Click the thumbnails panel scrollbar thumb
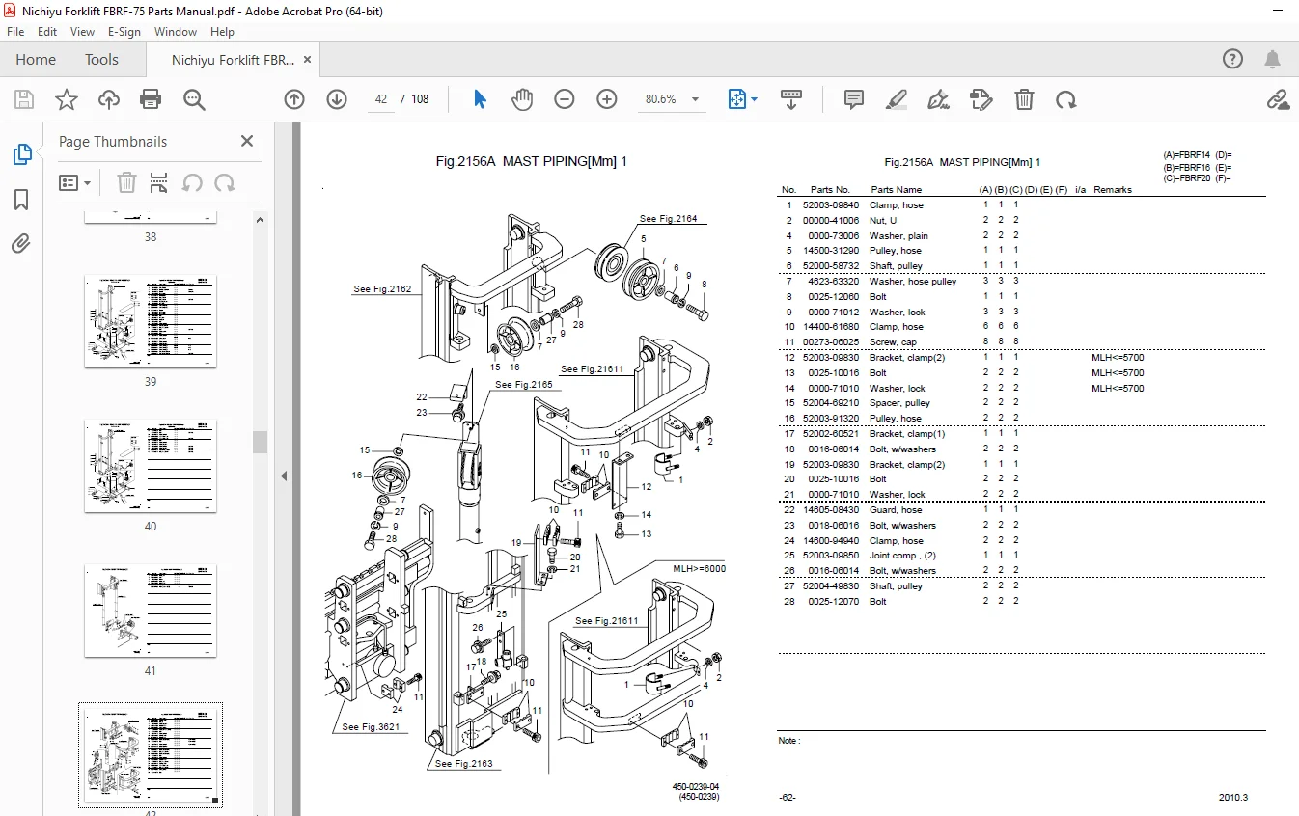This screenshot has height=816, width=1299. (x=260, y=441)
